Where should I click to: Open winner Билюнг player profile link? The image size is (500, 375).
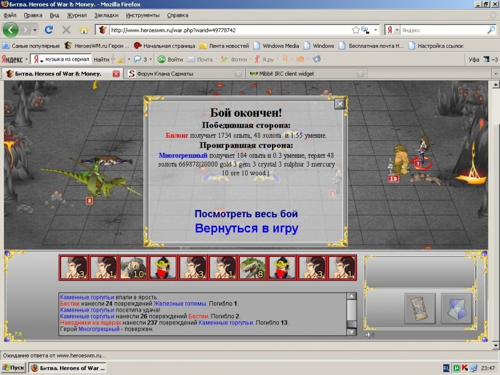point(177,135)
